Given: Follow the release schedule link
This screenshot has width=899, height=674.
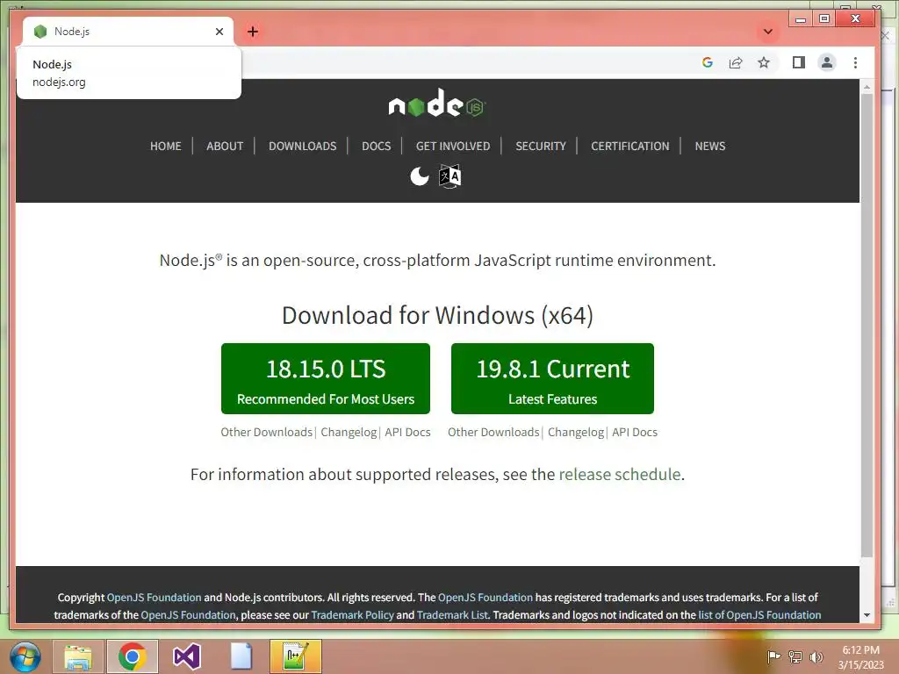Looking at the screenshot, I should pos(620,475).
